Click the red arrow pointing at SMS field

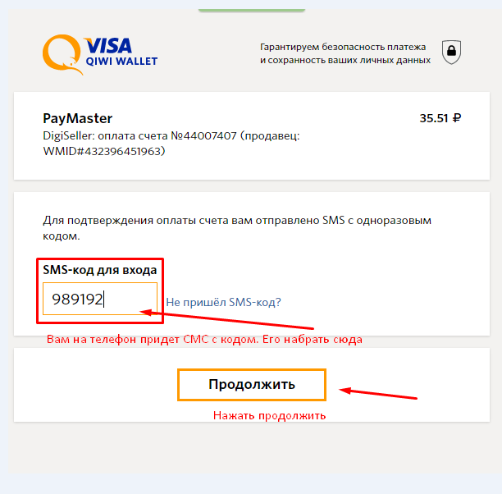click(x=226, y=319)
